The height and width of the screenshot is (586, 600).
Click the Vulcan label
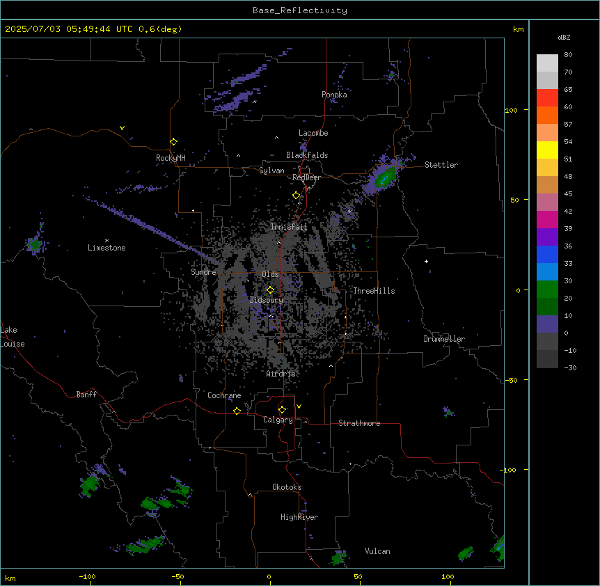[378, 551]
